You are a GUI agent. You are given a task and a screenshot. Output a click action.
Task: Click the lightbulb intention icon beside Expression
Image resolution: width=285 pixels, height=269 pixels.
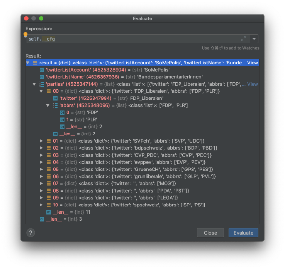coord(26,34)
